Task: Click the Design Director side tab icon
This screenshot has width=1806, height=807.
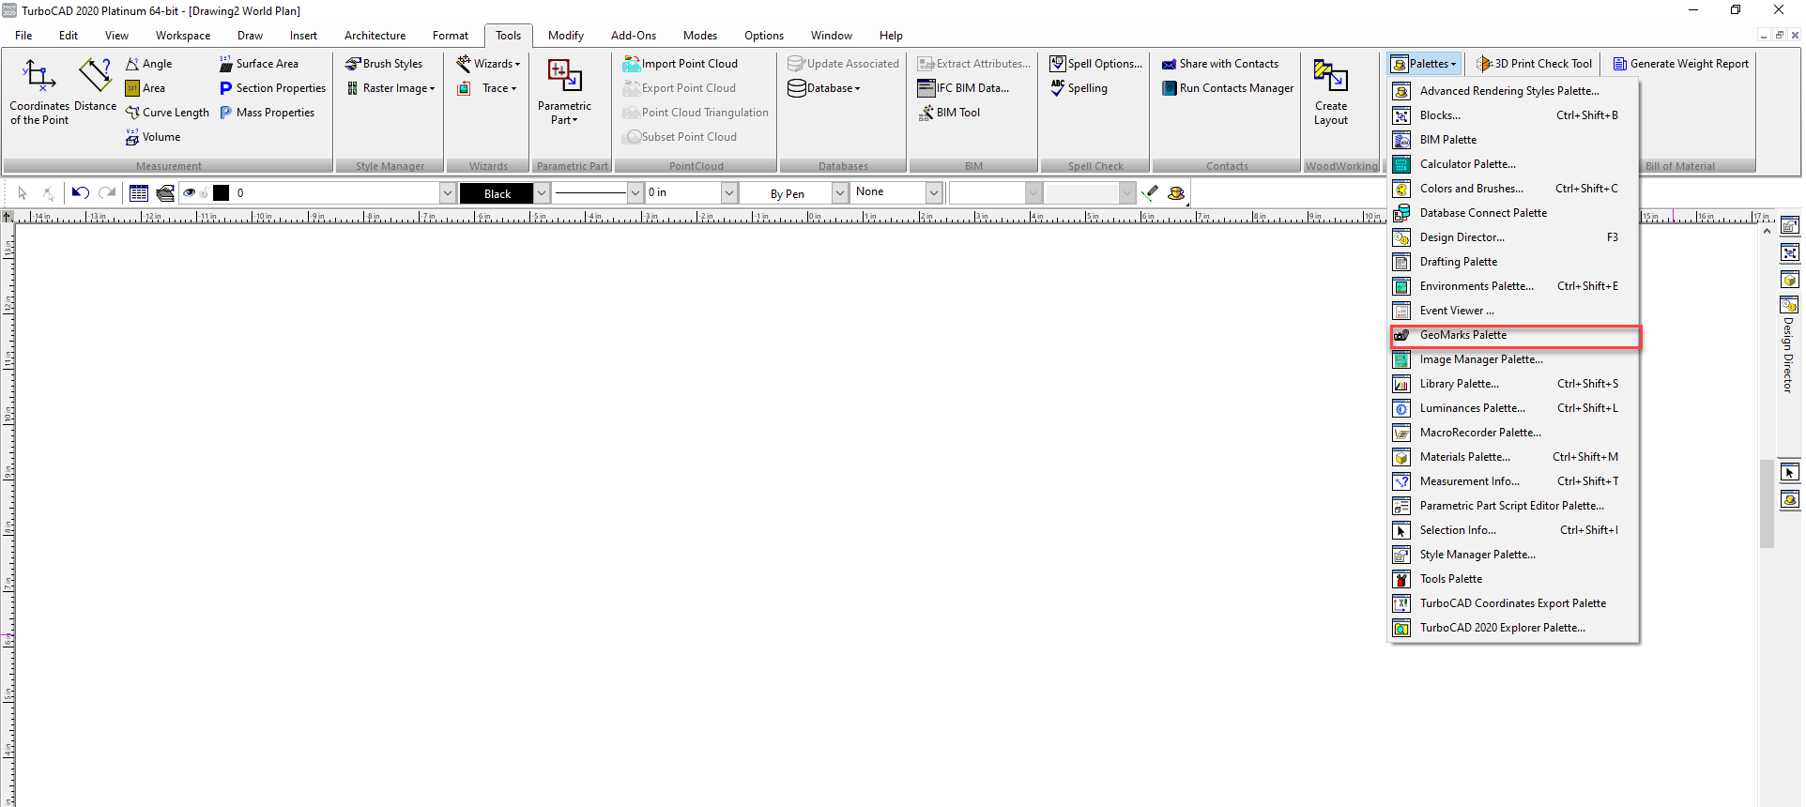Action: (1790, 305)
